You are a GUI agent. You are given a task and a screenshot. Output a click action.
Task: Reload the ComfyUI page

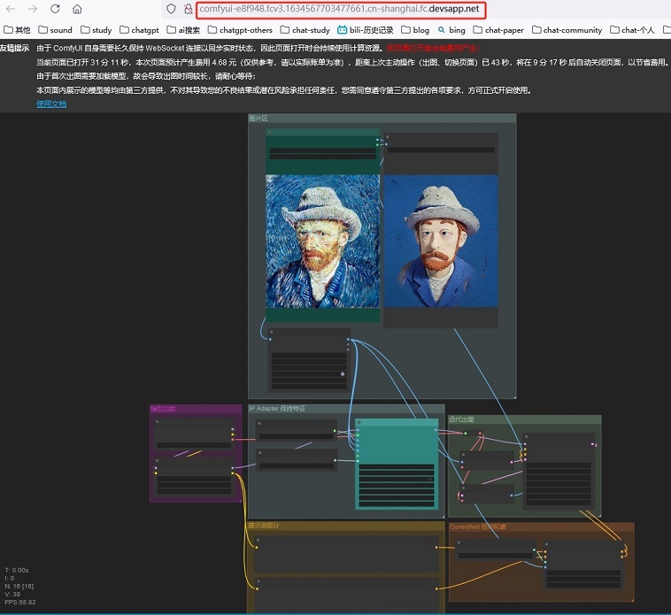click(x=55, y=9)
